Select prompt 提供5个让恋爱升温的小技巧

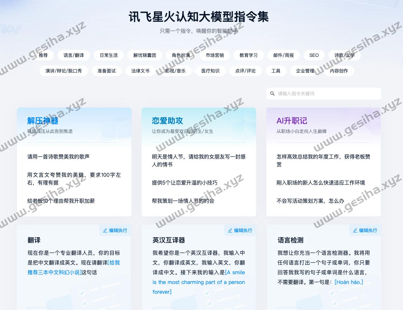185,183
